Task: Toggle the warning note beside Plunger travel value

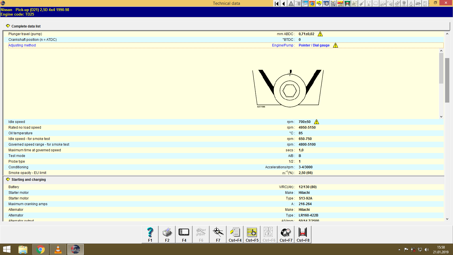Action: tap(320, 34)
